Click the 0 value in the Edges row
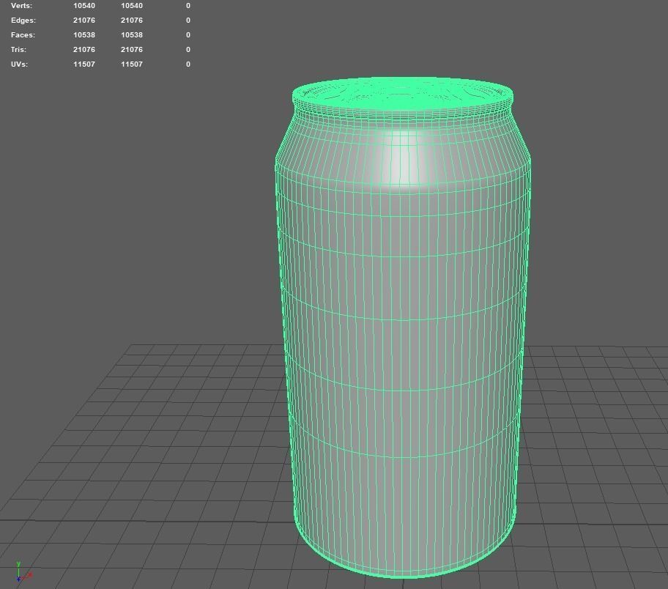Viewport: 668px width, 589px height. [x=188, y=21]
